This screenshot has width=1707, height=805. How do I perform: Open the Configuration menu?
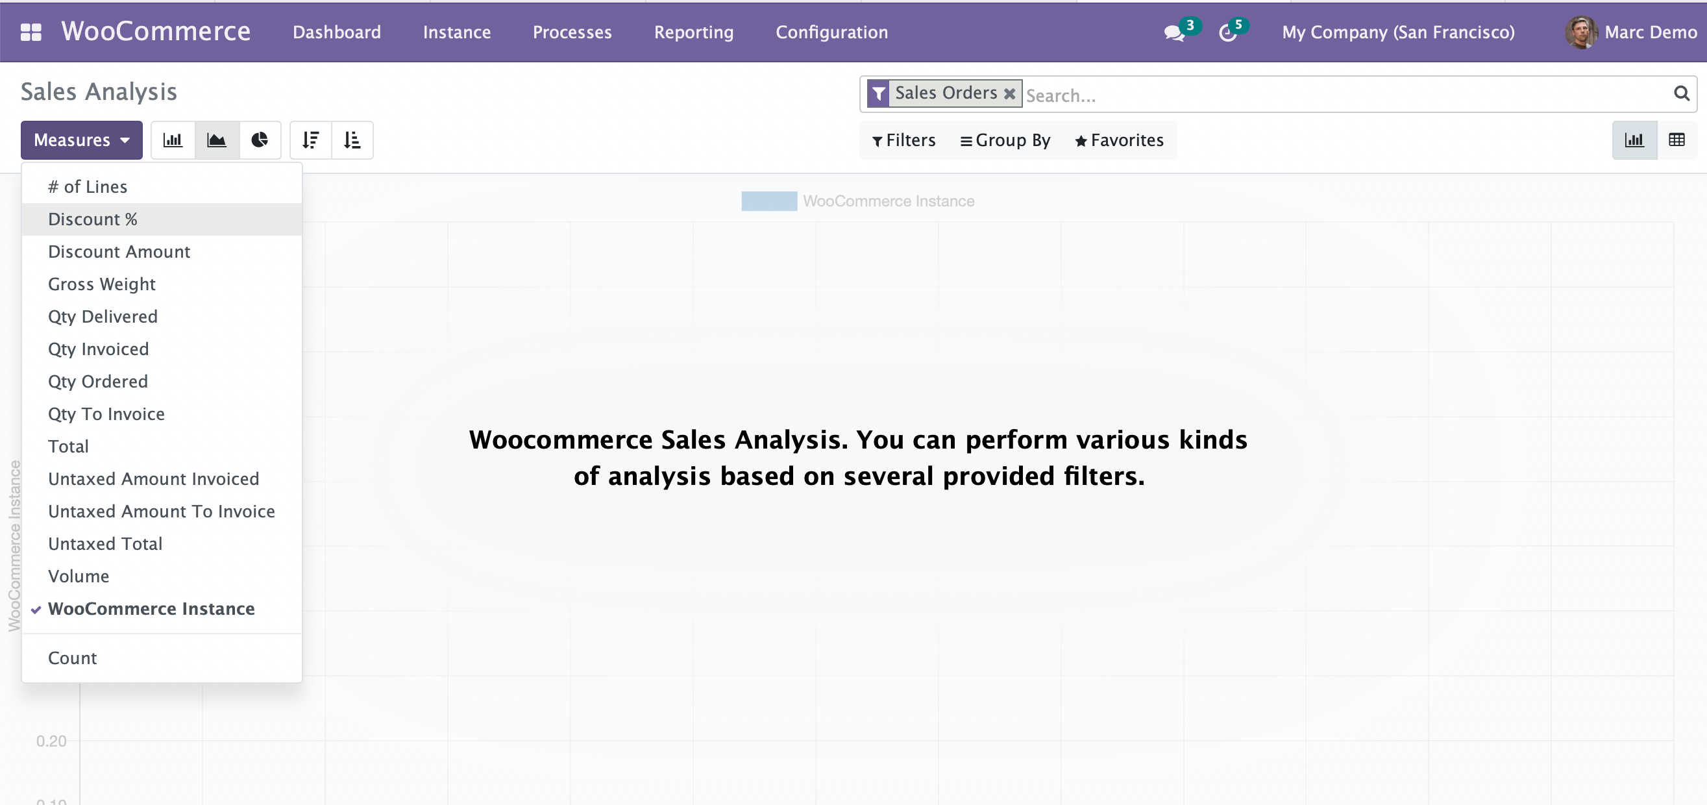click(x=831, y=32)
